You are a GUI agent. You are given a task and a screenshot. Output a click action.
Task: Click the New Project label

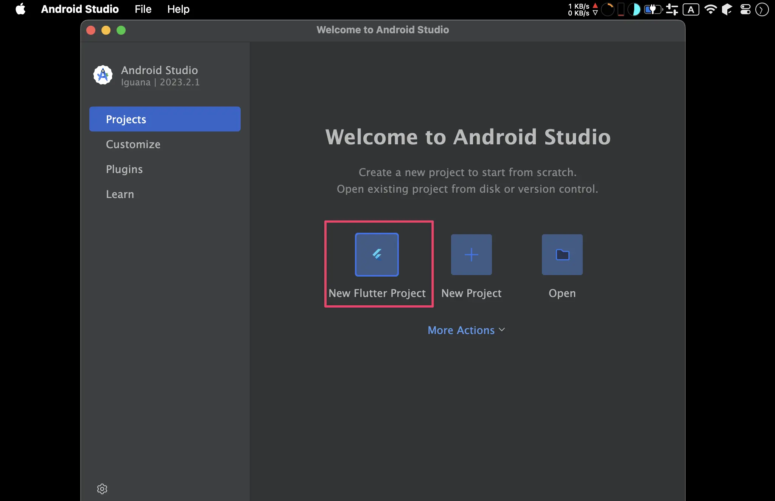click(472, 293)
